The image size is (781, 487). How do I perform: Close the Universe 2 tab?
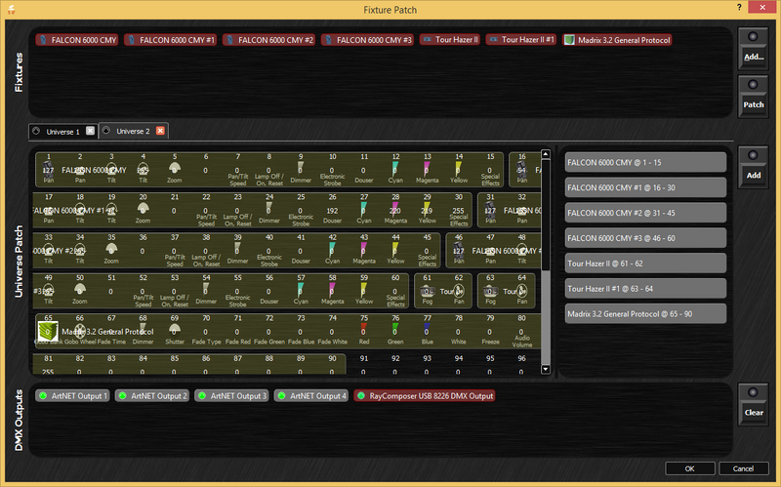[x=160, y=131]
